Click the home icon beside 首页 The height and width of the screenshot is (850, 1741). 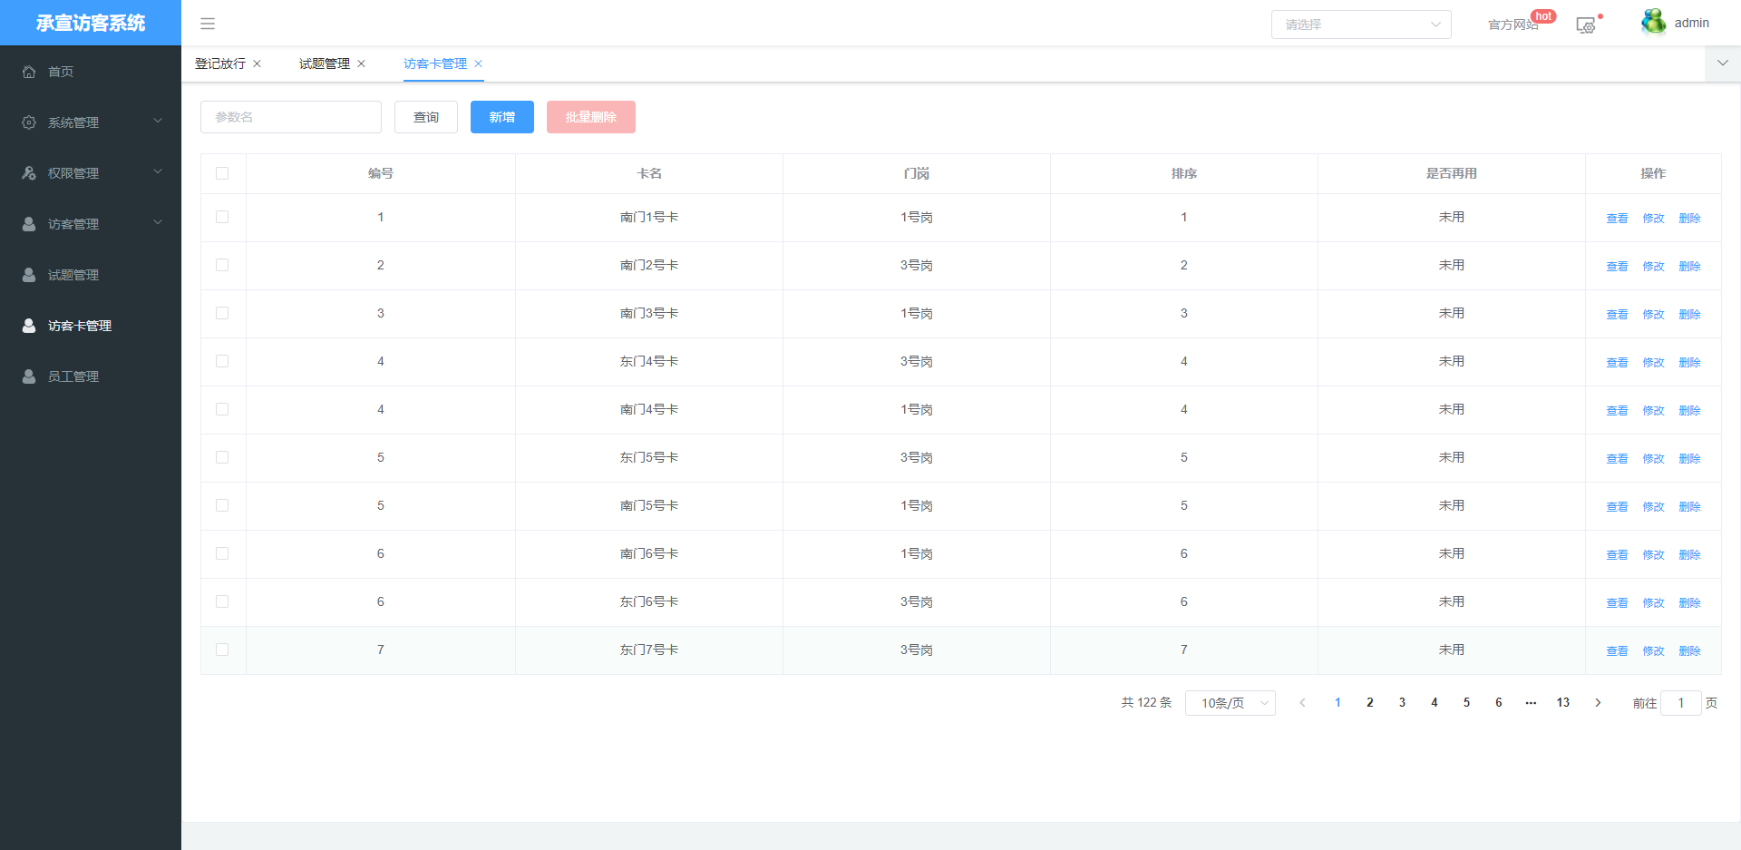click(29, 72)
